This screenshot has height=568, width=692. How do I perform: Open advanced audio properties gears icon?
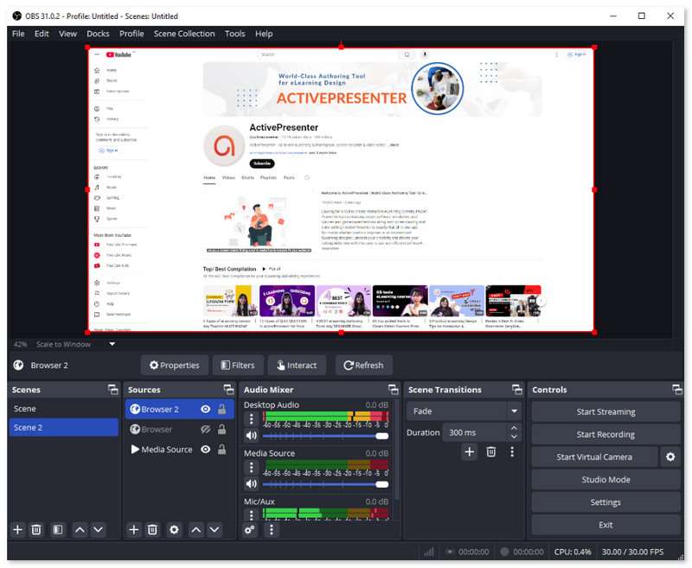(x=250, y=530)
